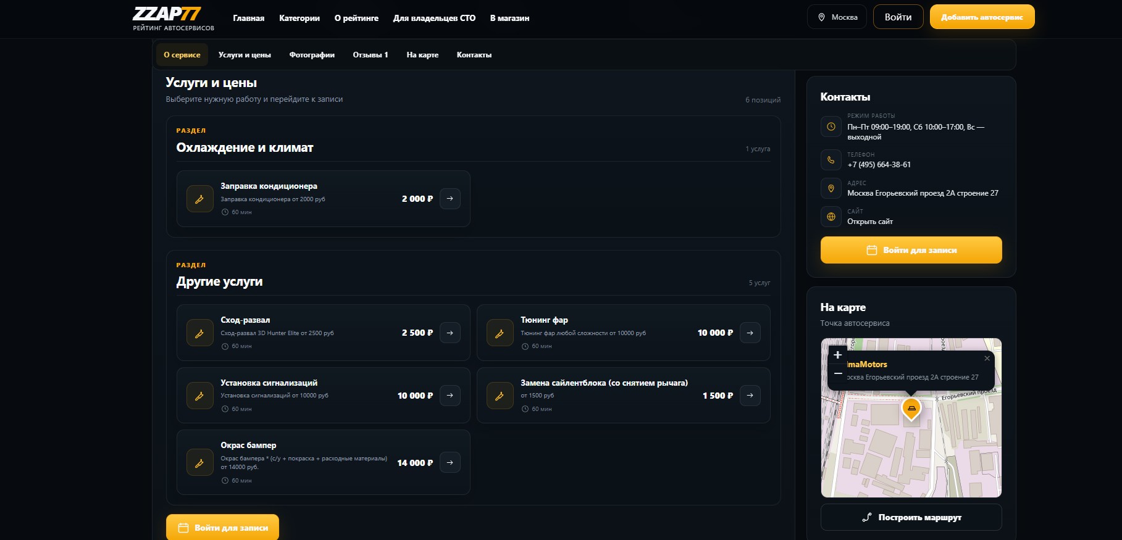Switch to Услуги и цены tab

(x=245, y=55)
